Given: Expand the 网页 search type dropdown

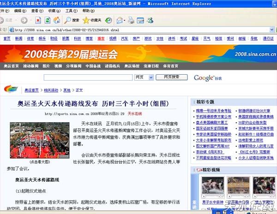Looking at the screenshot, I should (152, 77).
